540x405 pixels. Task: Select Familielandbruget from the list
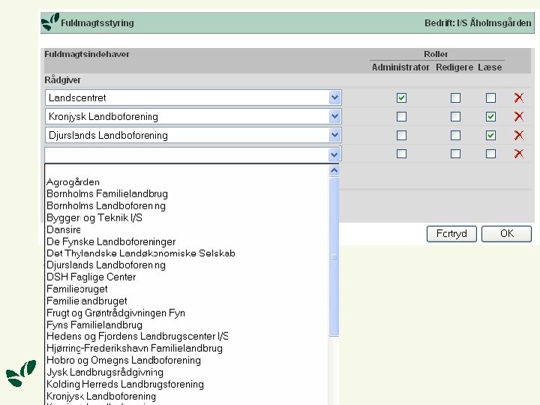coord(87,301)
